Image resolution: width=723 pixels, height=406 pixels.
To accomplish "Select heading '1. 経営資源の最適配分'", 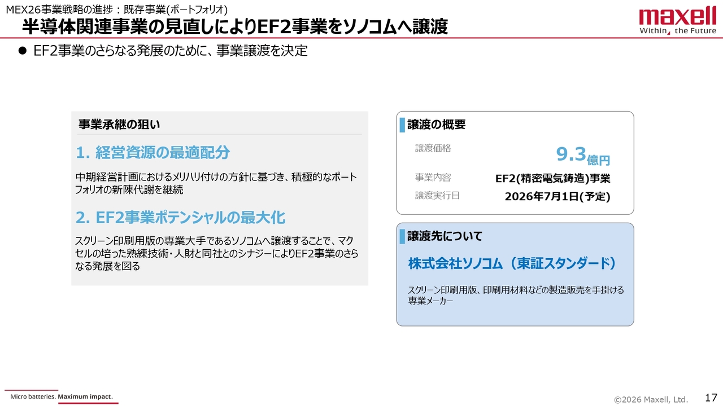I will [153, 153].
